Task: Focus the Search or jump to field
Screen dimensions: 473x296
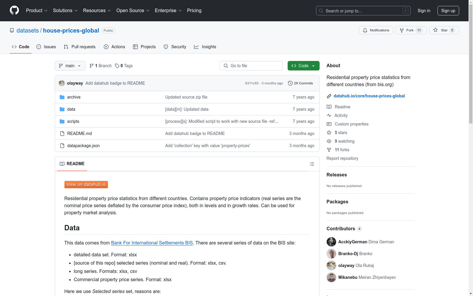Action: (x=363, y=11)
